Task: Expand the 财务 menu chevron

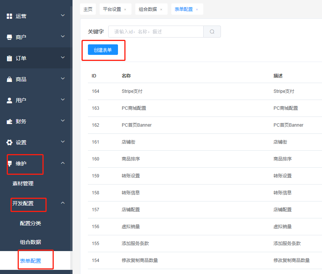Action: (x=63, y=121)
